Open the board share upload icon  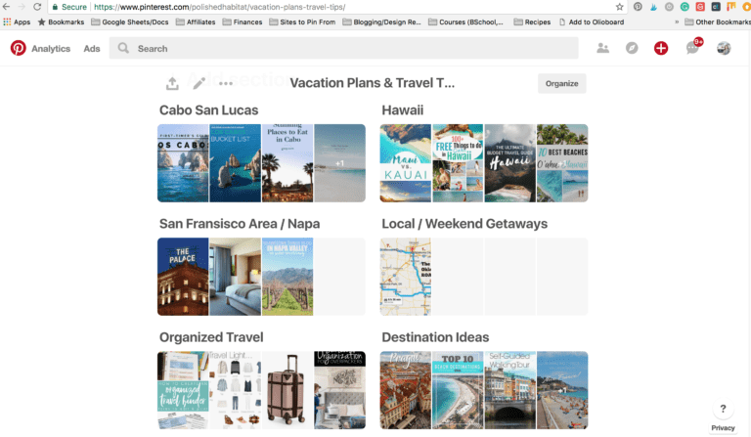pyautogui.click(x=172, y=83)
